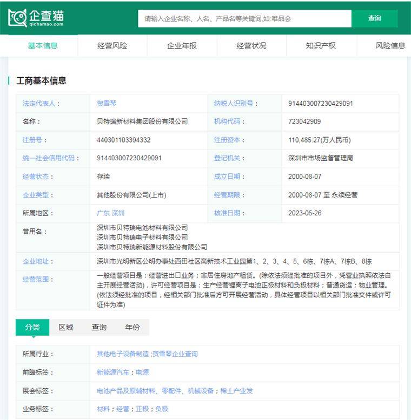Image resolution: width=411 pixels, height=420 pixels.
Task: Select the 区域 tab
Action: point(66,327)
